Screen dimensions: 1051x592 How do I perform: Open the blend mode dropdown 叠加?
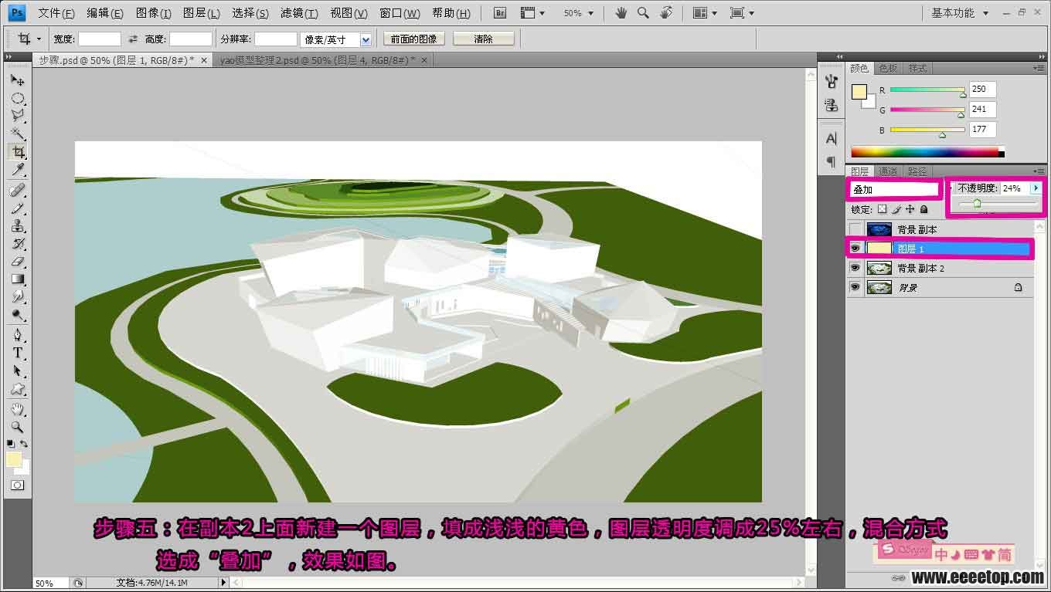coord(893,189)
